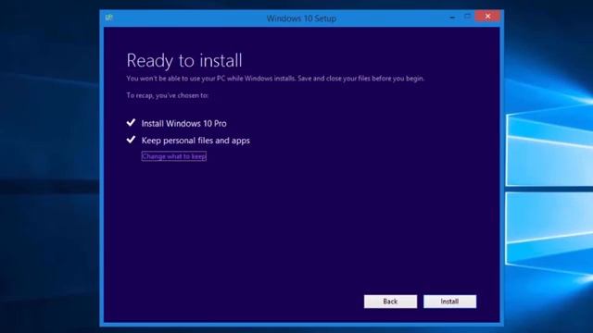
Task: Minimize the Windows 10 Setup window
Action: pos(452,18)
